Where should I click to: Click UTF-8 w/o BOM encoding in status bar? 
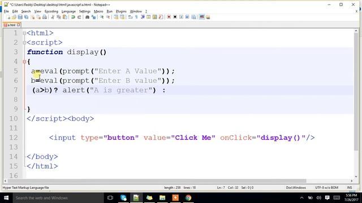pyautogui.click(x=327, y=188)
